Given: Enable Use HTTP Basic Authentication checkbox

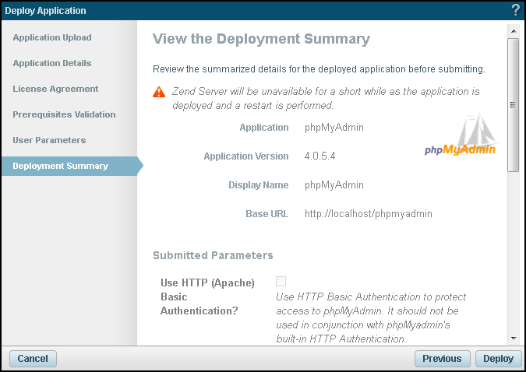Looking at the screenshot, I should [x=281, y=282].
